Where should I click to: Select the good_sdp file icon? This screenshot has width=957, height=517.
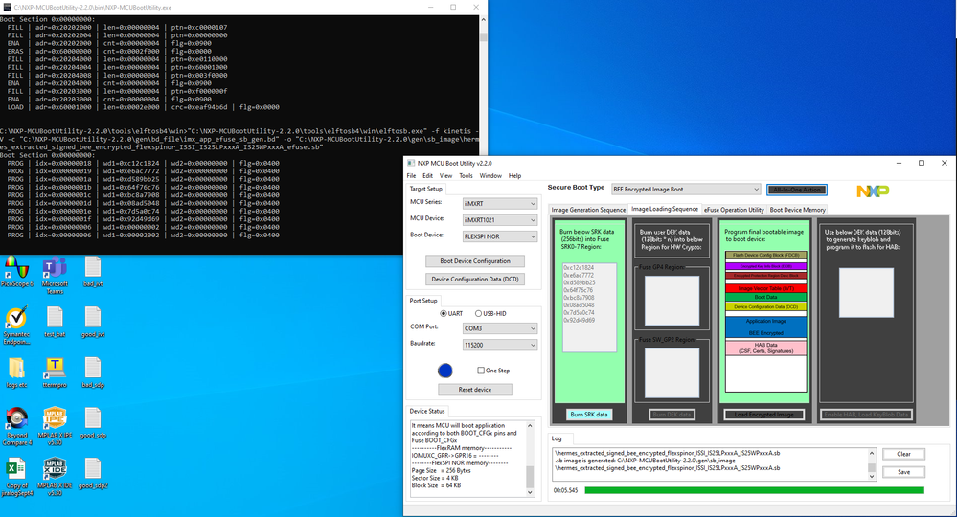[93, 423]
